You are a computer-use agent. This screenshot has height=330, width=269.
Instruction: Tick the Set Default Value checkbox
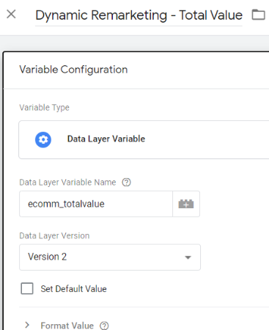(x=27, y=288)
